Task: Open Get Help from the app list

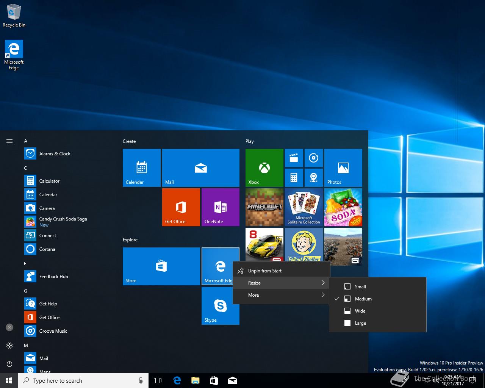Action: [68, 304]
